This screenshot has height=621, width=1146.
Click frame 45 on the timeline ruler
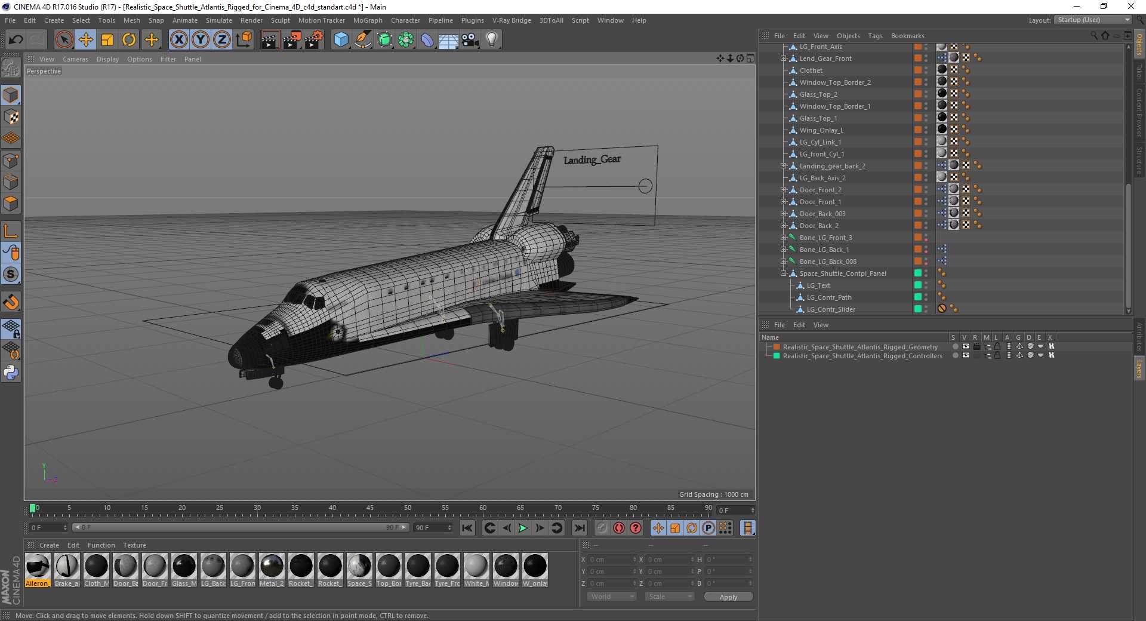click(370, 509)
